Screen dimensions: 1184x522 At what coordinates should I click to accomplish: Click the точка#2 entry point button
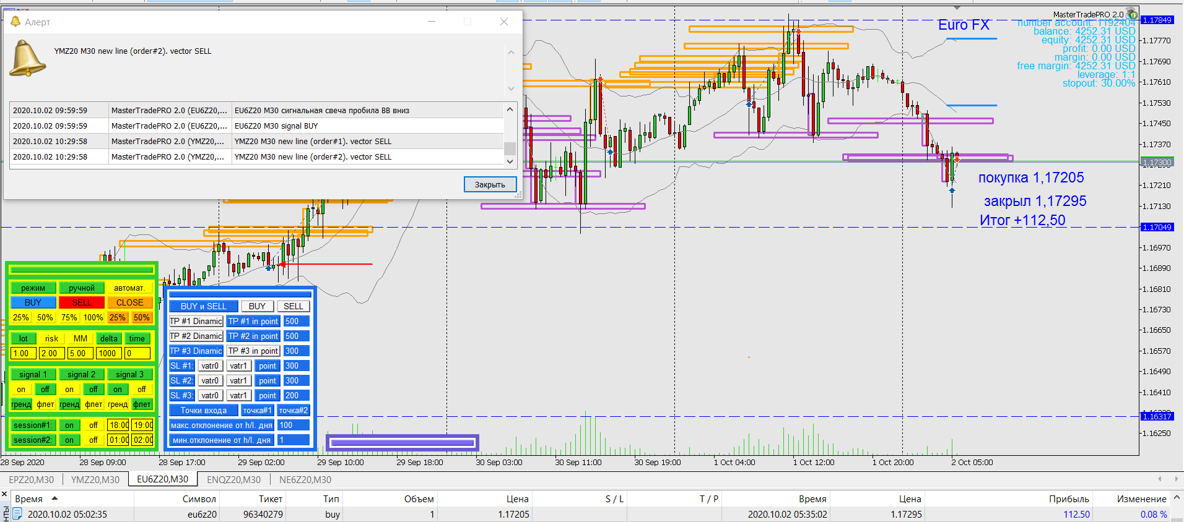click(294, 411)
